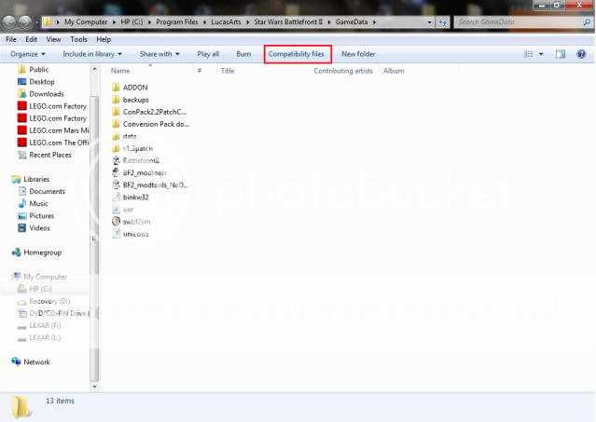Viewport: 596px width, 422px height.
Task: Select the BF2_modtools application icon
Action: (116, 172)
